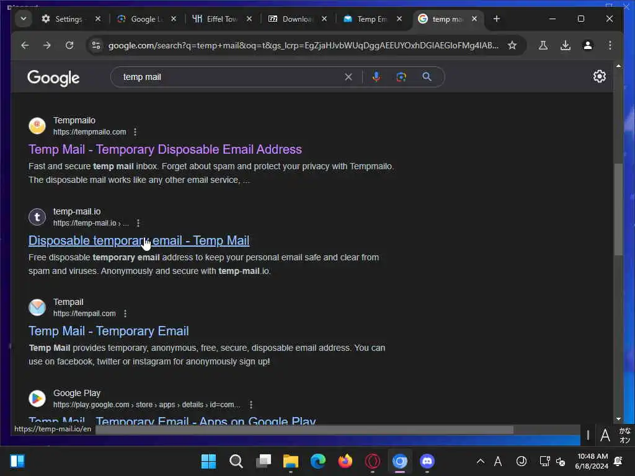
Task: Open Chrome Labs flask icon
Action: [543, 45]
